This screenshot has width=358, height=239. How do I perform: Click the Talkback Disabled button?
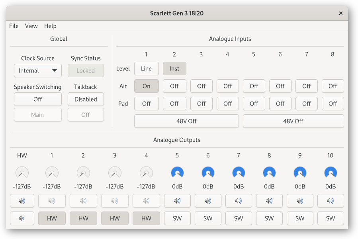[x=86, y=99]
